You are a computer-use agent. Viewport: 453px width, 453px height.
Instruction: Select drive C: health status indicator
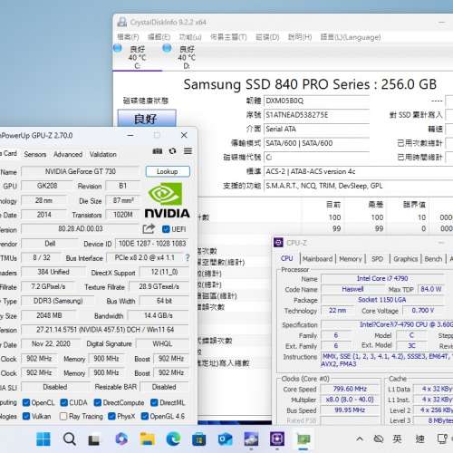pyautogui.click(x=118, y=48)
